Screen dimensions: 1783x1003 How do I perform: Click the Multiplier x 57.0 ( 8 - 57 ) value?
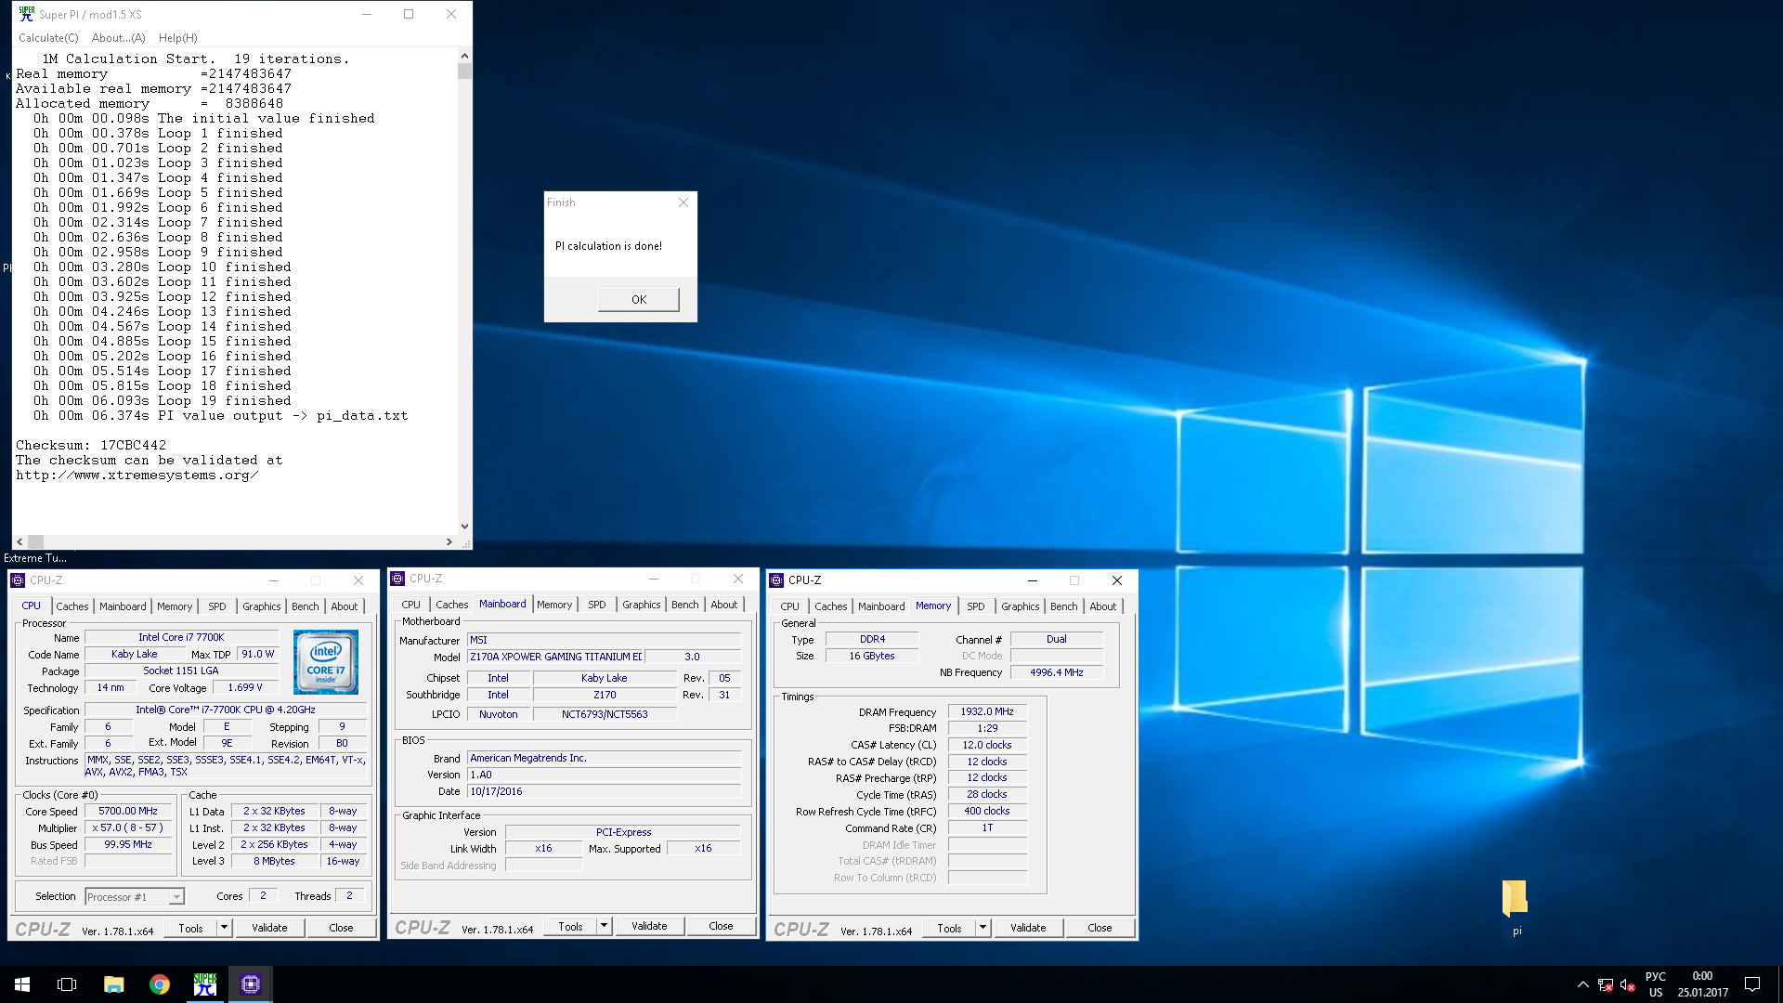[x=128, y=827]
